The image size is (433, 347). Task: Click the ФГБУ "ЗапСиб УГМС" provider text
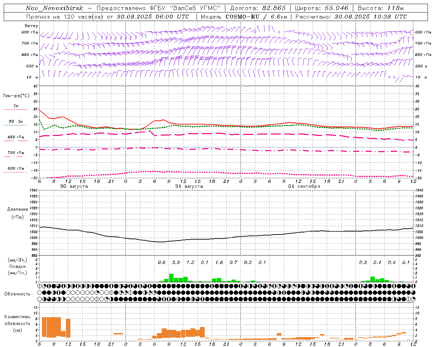tap(185, 8)
